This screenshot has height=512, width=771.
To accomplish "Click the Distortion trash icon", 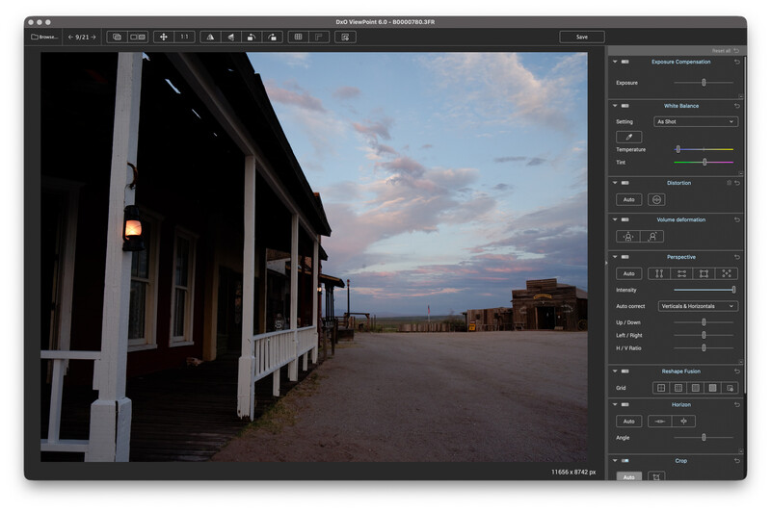I will point(730,183).
